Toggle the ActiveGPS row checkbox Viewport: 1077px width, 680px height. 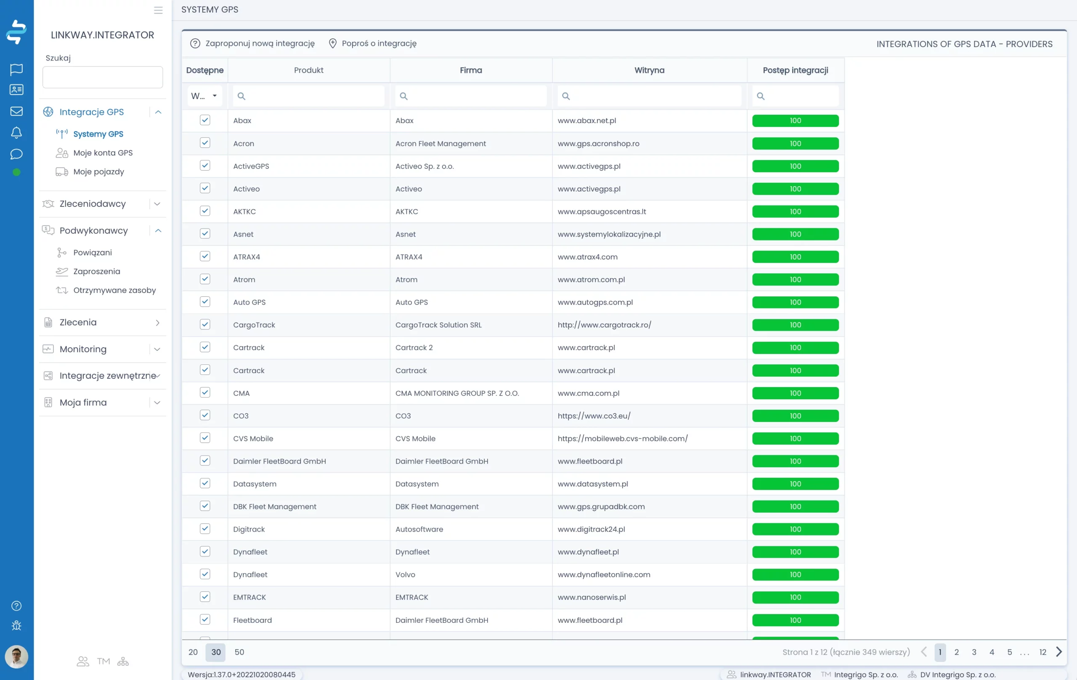(205, 166)
